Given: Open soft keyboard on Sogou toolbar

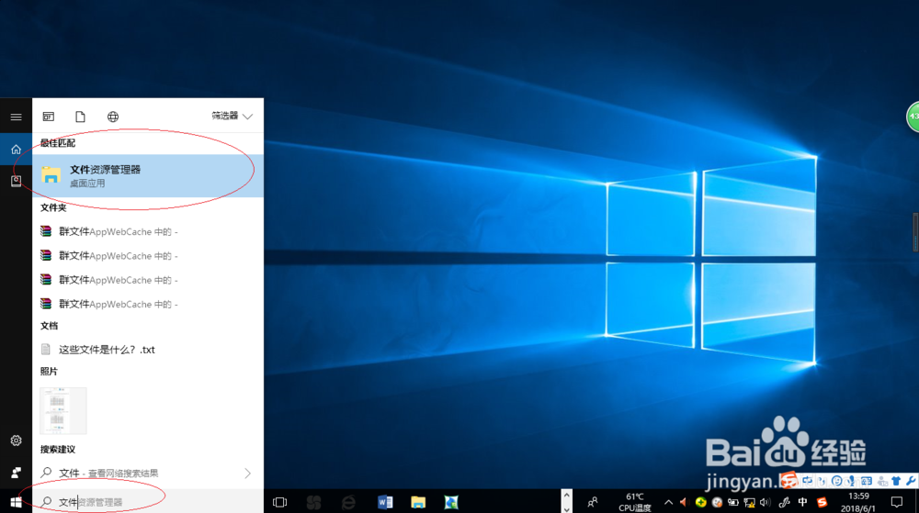Looking at the screenshot, I should pos(867,481).
